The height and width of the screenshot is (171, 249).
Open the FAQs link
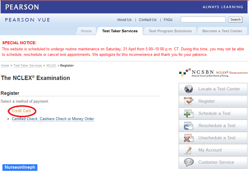168,20
